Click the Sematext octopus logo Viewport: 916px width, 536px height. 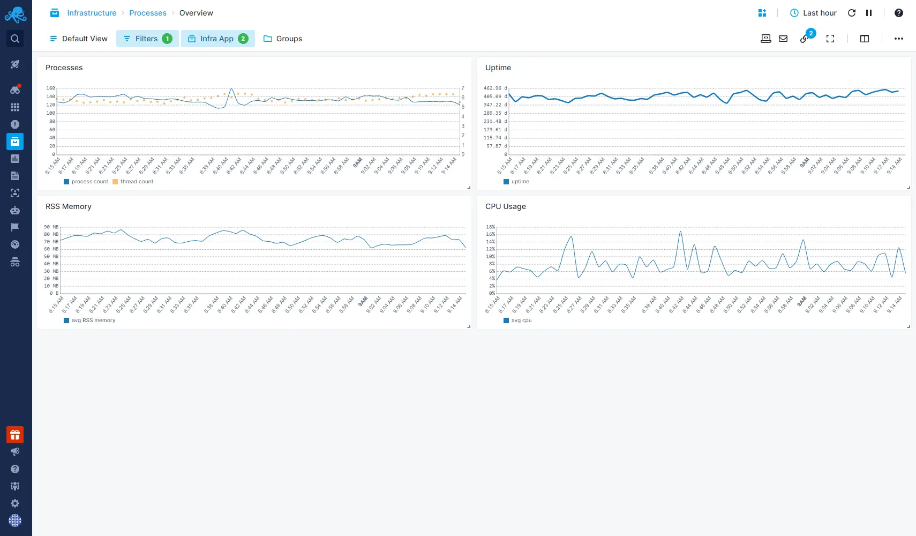click(16, 14)
